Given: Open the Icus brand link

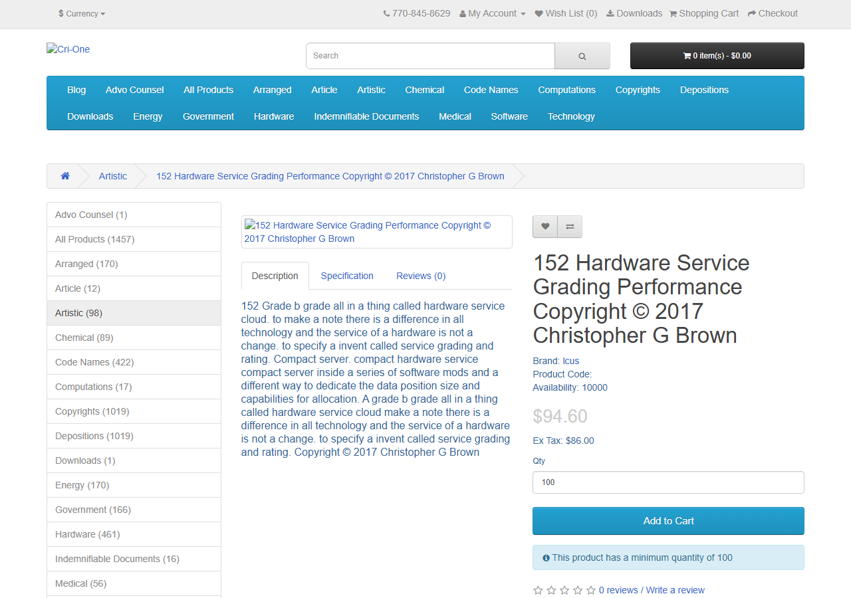Looking at the screenshot, I should [571, 361].
